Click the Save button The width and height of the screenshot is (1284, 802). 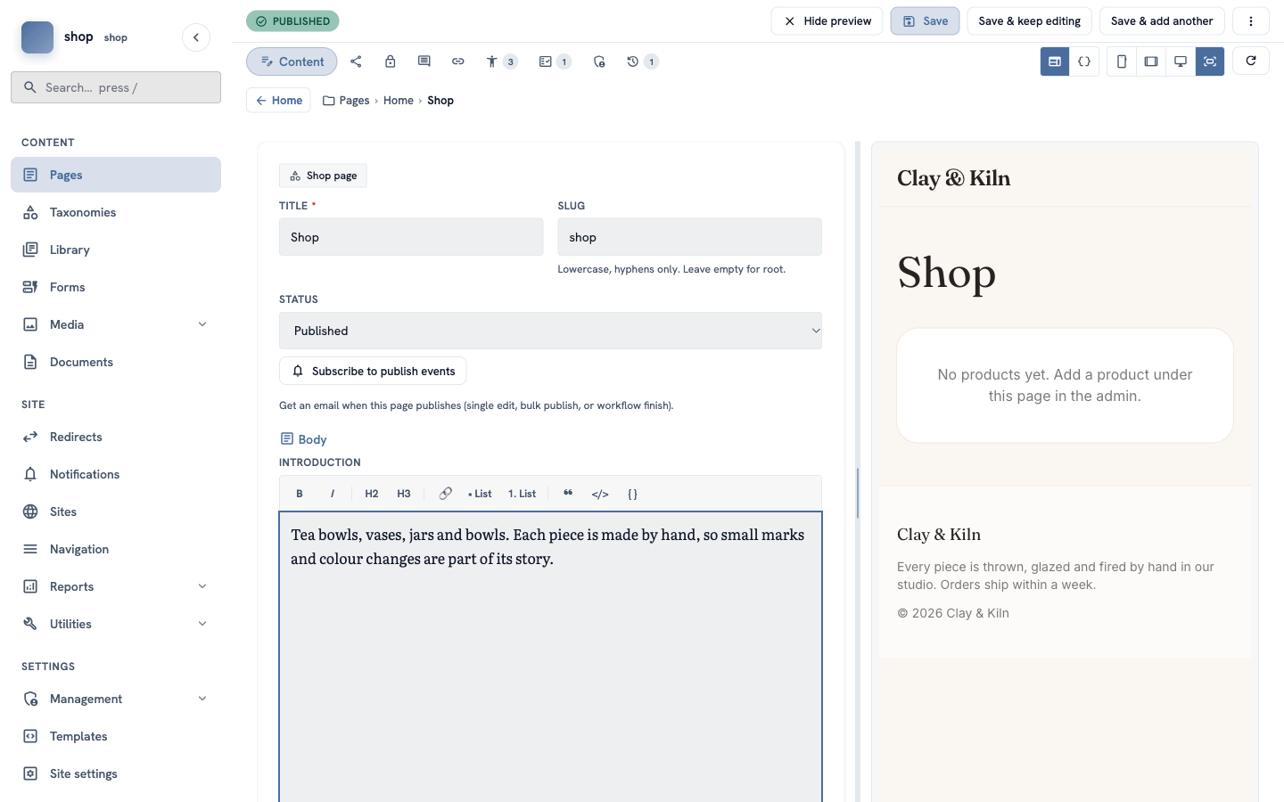(925, 21)
